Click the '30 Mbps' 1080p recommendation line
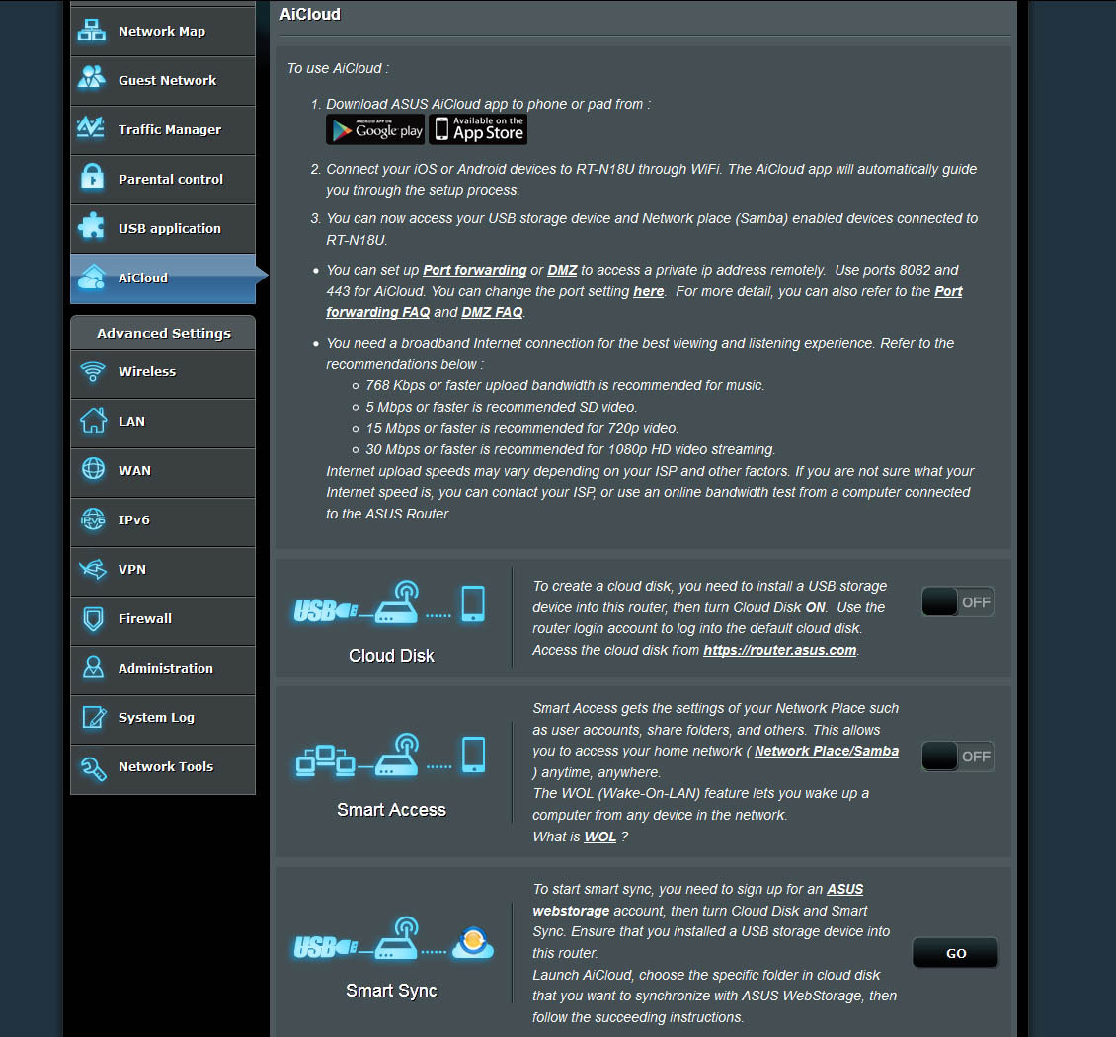1116x1037 pixels. [570, 449]
